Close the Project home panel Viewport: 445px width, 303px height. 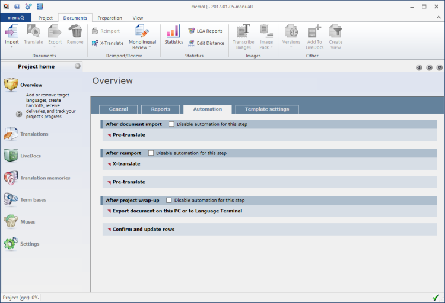tap(78, 66)
